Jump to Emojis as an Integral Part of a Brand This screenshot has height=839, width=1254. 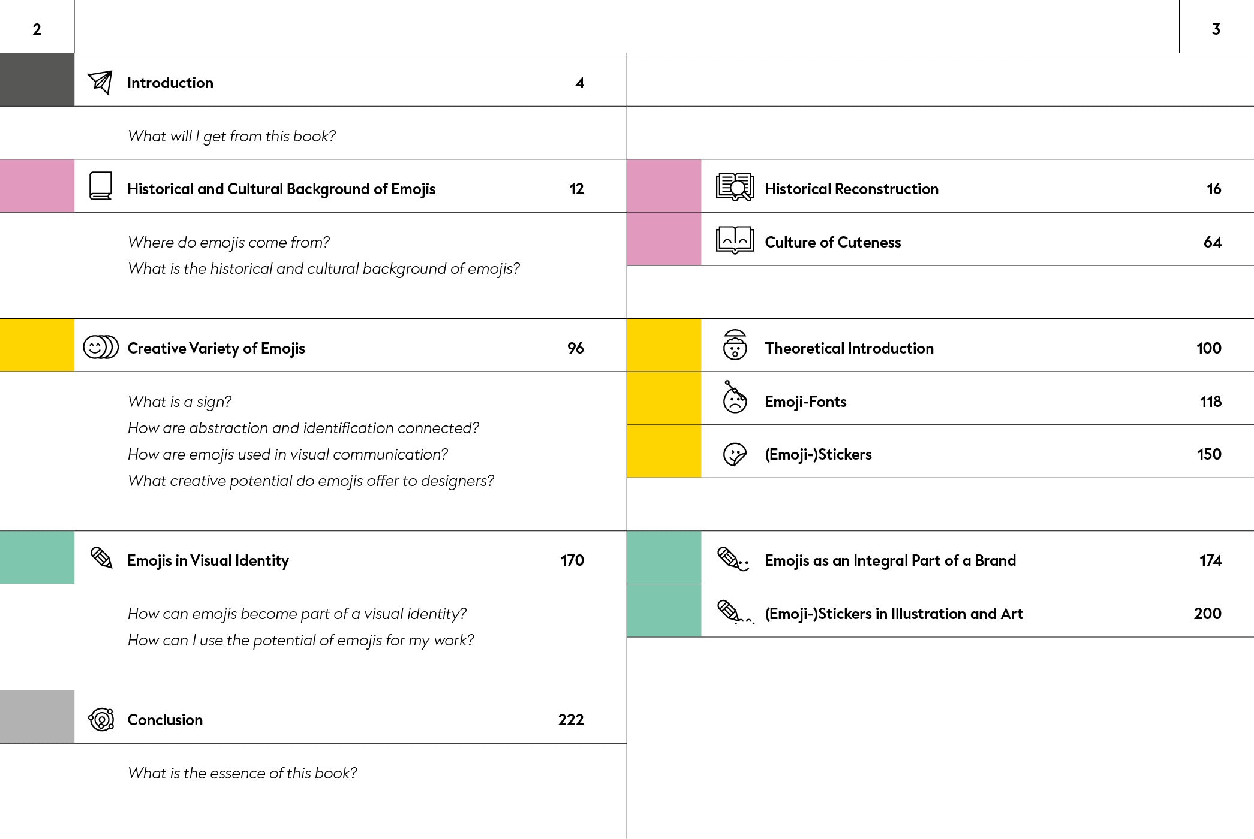[x=890, y=560]
